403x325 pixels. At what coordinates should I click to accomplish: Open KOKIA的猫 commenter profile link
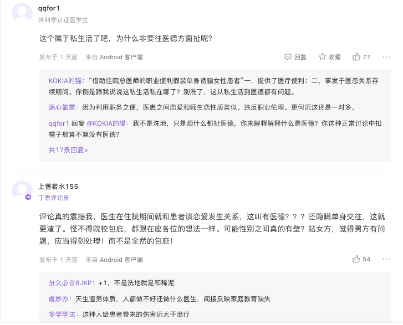coord(67,81)
